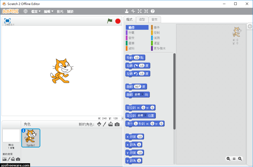Open the help panel question mark at right edge
Image resolution: width=253 pixels, height=167 pixels.
250,26
